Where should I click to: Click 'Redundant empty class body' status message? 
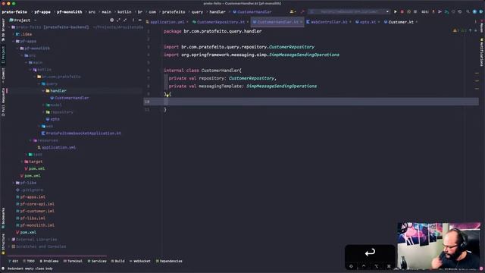pos(30,268)
